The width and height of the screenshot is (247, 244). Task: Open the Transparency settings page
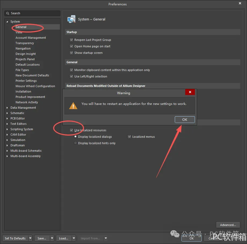tap(25, 43)
